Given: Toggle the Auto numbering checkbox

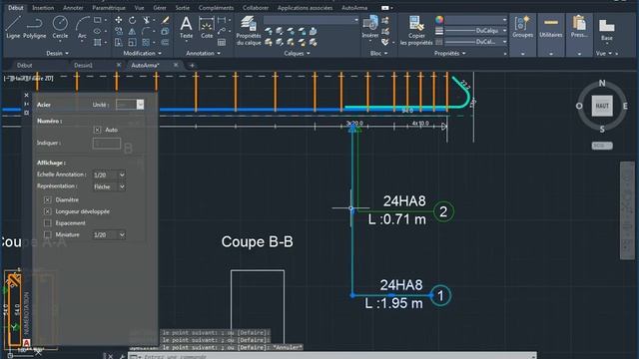Looking at the screenshot, I should 98,130.
